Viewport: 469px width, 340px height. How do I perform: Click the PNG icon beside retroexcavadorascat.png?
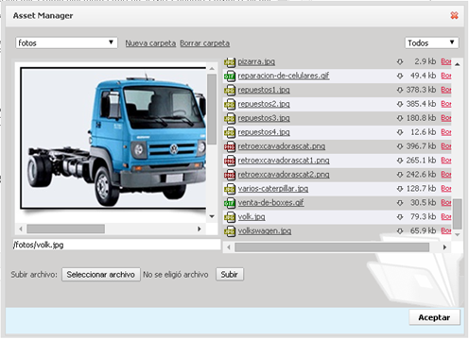[x=230, y=146]
